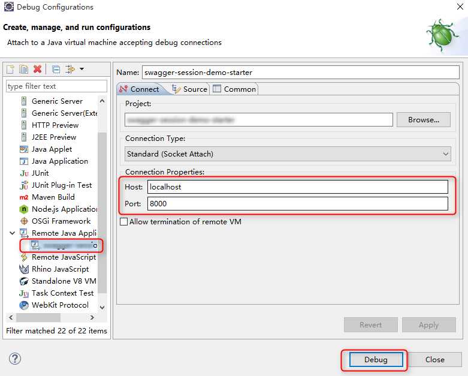Click the type filter text field

56,86
